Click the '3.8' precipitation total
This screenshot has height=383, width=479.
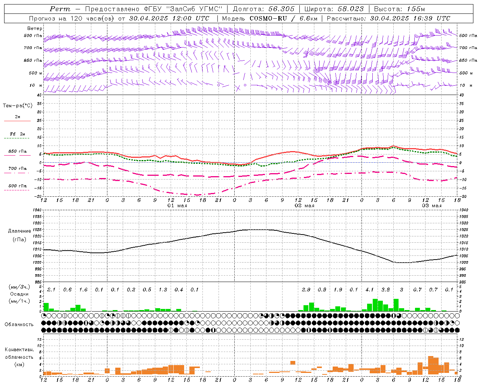click(385, 289)
